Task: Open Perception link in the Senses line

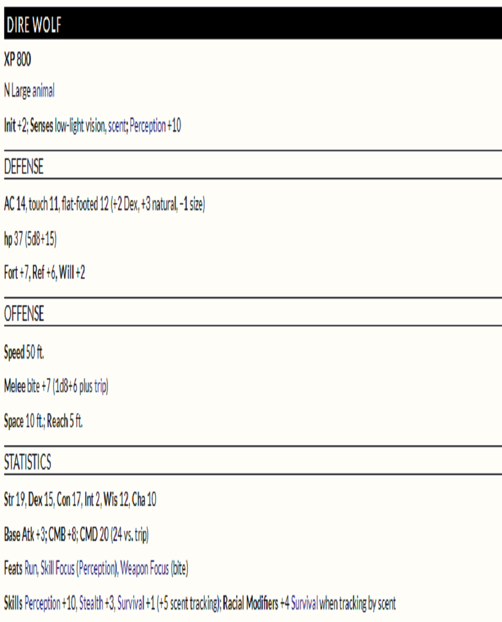Action: pyautogui.click(x=147, y=126)
